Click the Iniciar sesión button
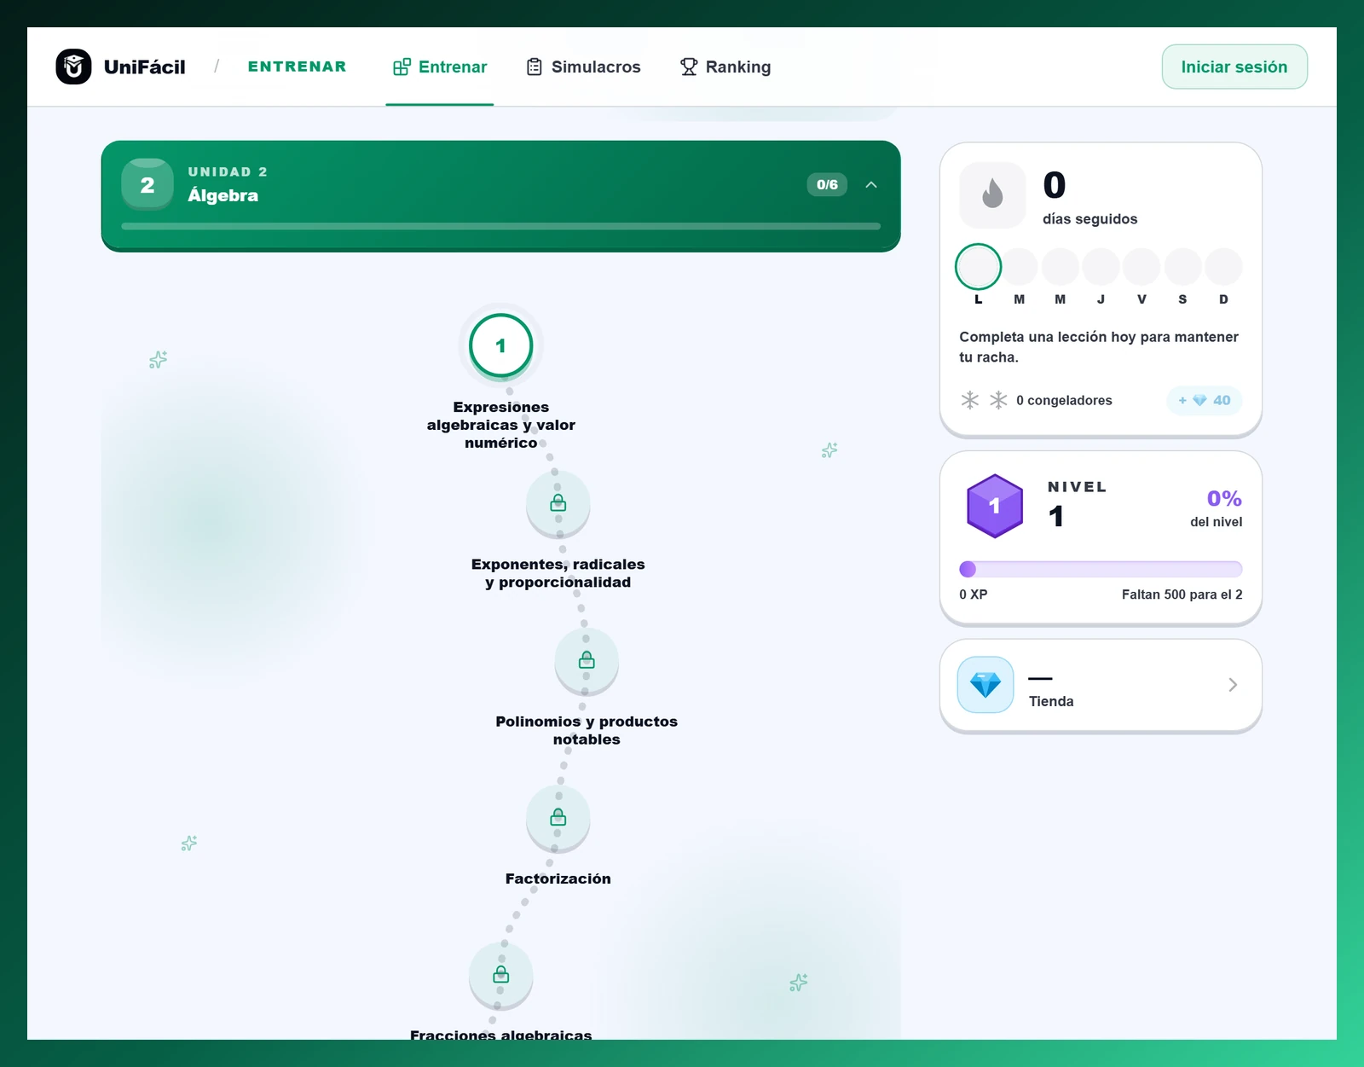The image size is (1364, 1067). pyautogui.click(x=1234, y=67)
